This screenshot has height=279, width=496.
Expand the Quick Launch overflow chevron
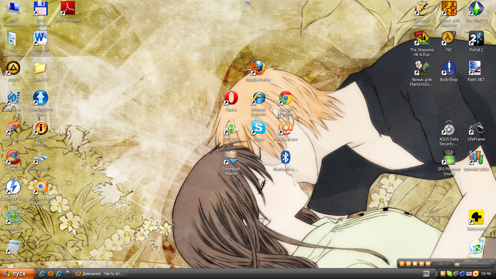tap(67, 272)
